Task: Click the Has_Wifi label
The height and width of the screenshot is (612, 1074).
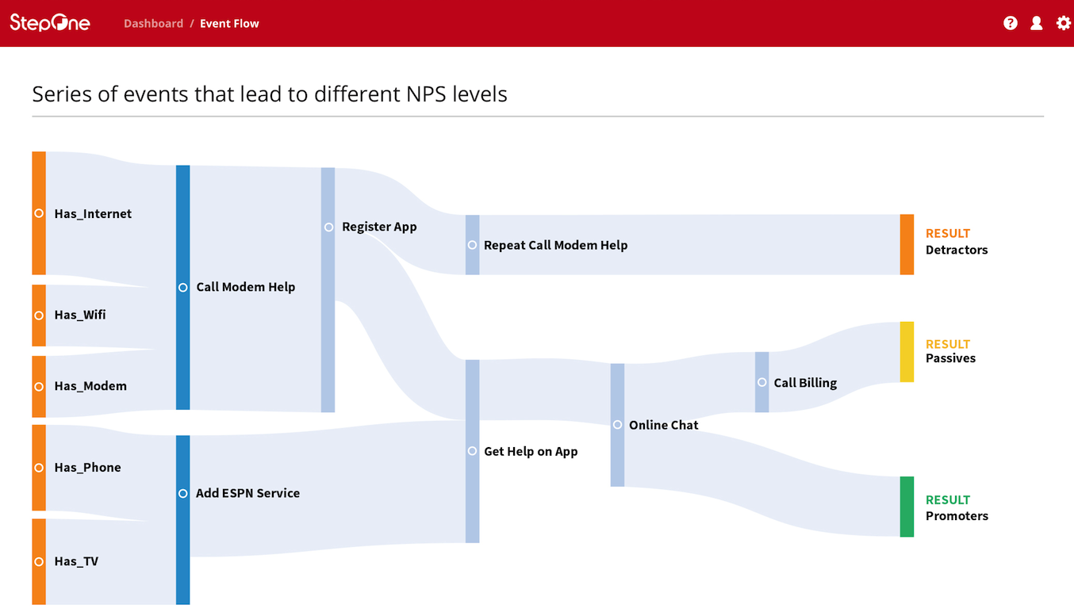Action: click(x=80, y=315)
